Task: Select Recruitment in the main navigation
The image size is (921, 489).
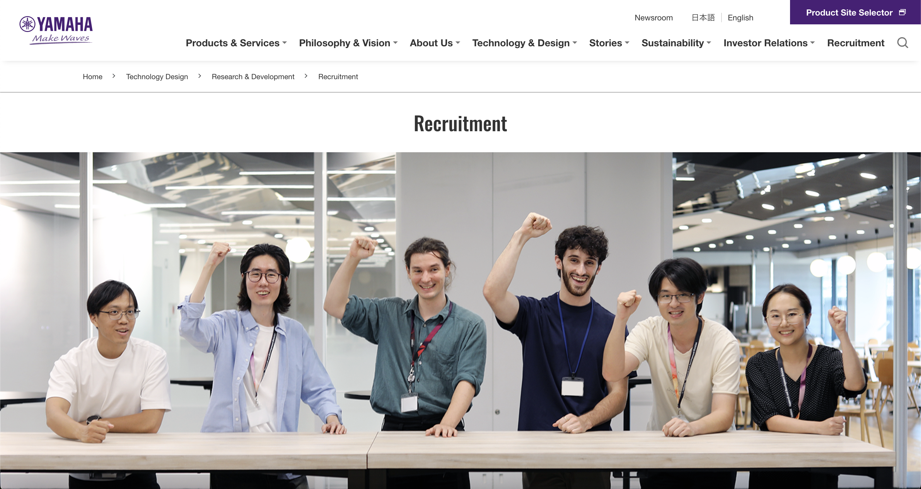Action: 856,43
